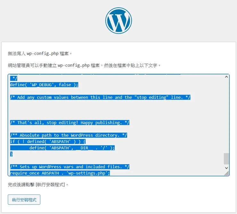Click the 執行安裝程式 button
The image size is (237, 214).
click(x=24, y=200)
